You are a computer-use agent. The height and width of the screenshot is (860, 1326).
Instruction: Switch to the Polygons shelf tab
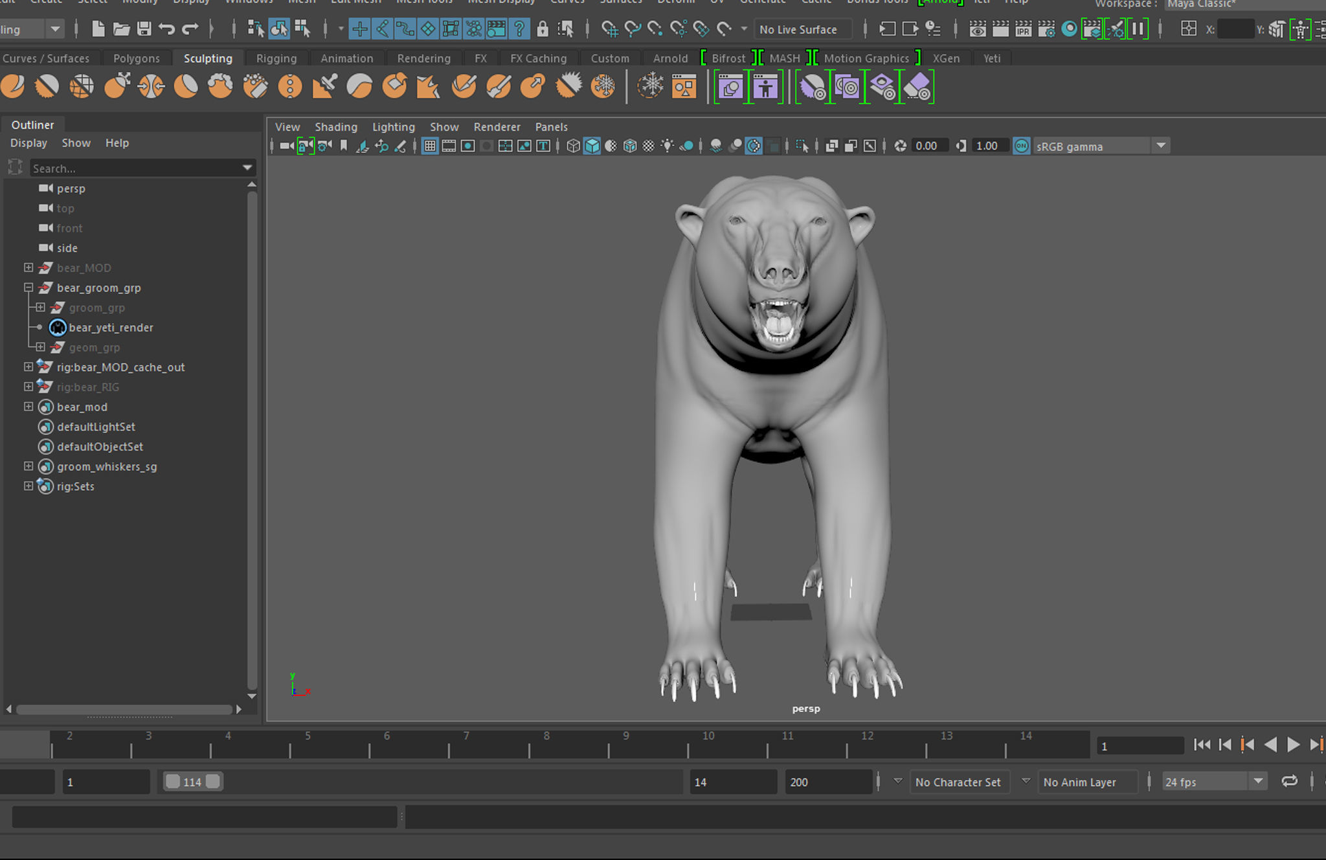[x=137, y=58]
